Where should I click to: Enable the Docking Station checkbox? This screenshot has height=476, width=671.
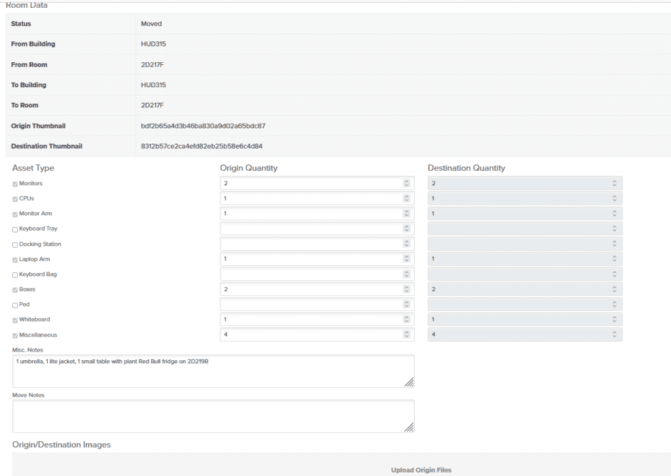(15, 244)
